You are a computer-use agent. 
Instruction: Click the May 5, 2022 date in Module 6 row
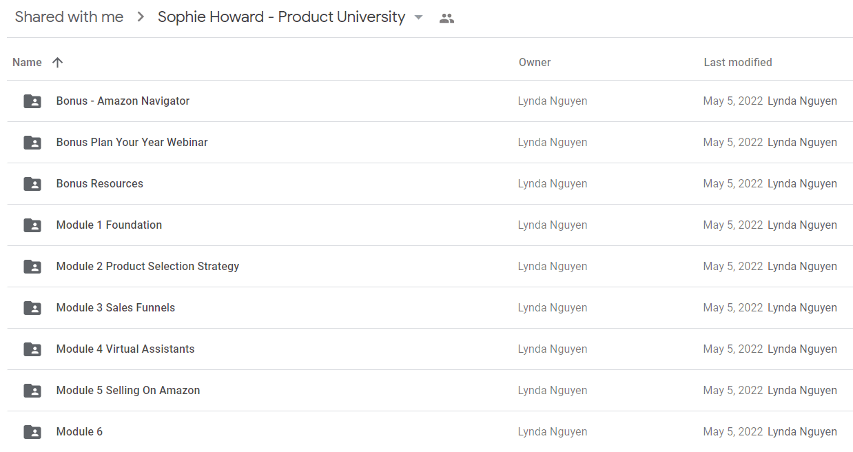pyautogui.click(x=733, y=432)
